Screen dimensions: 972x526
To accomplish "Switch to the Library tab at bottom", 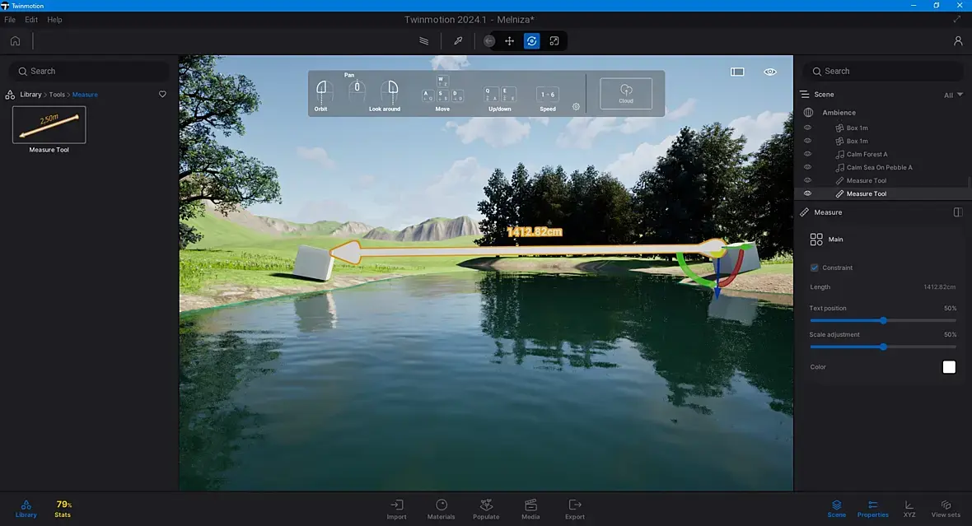I will coord(26,509).
